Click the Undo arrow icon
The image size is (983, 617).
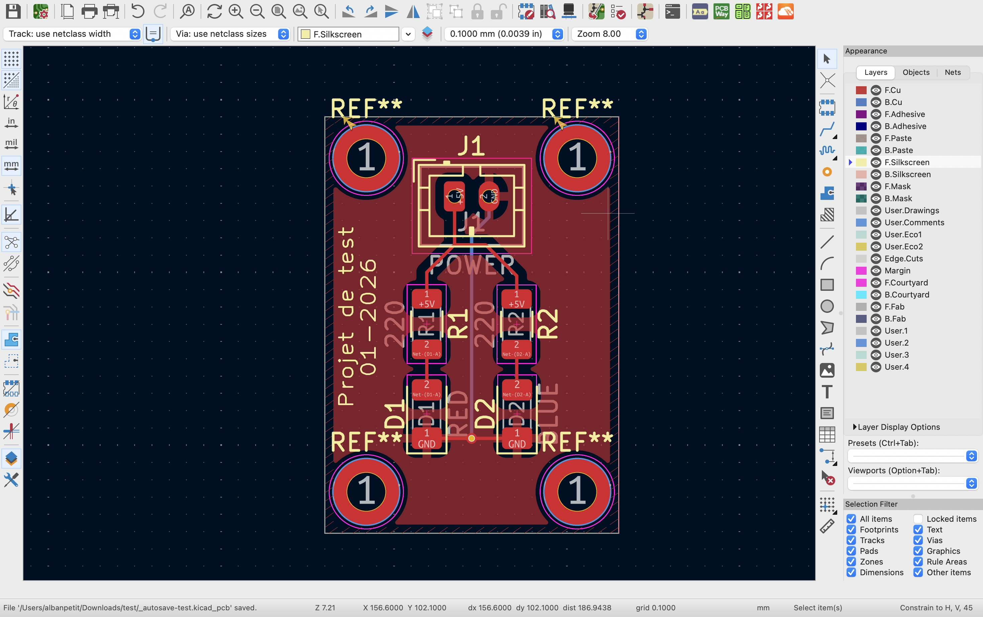coord(137,11)
